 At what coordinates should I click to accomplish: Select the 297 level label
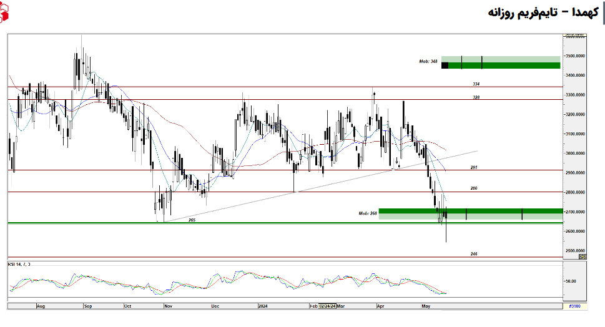(x=474, y=168)
